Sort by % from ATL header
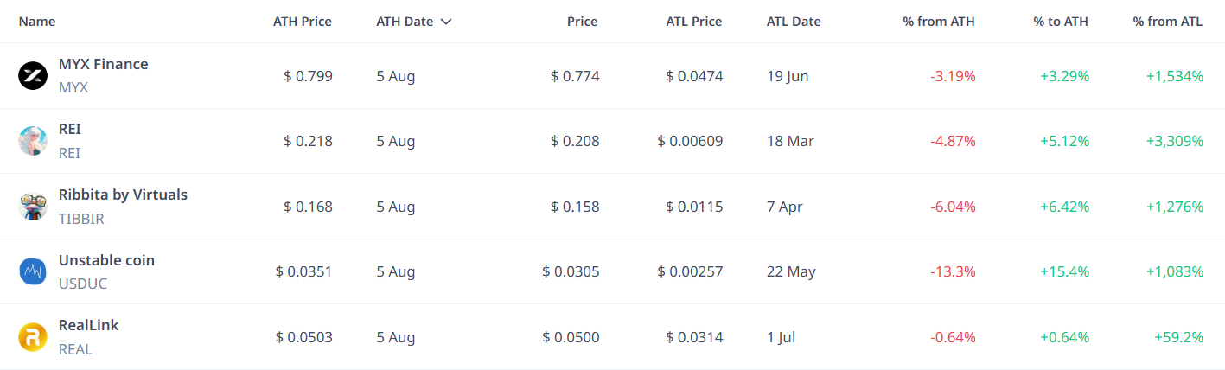Viewport: 1225px width, 370px height. [x=1168, y=22]
